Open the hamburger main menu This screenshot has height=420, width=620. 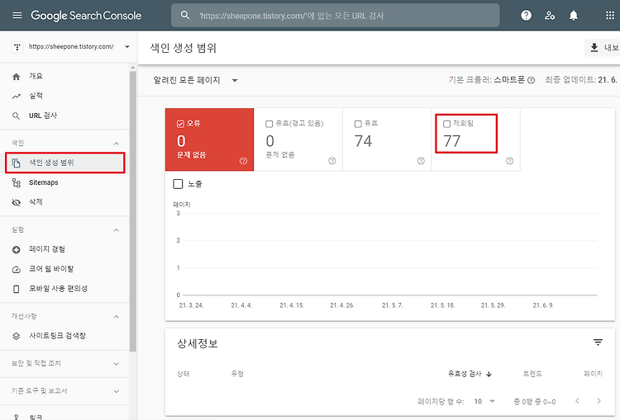(17, 16)
